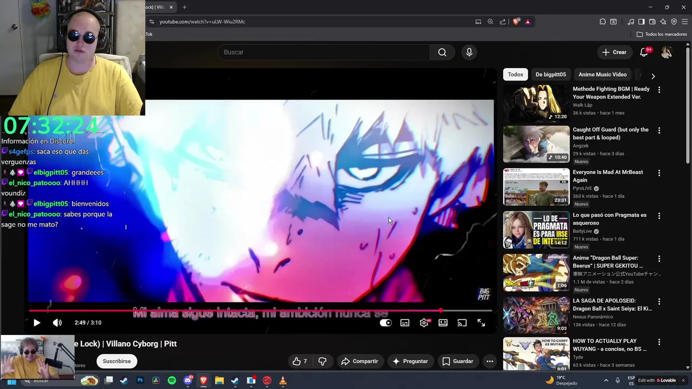Open the Caught Off Guard video title
Viewport: 692px width, 389px height.
(610, 133)
